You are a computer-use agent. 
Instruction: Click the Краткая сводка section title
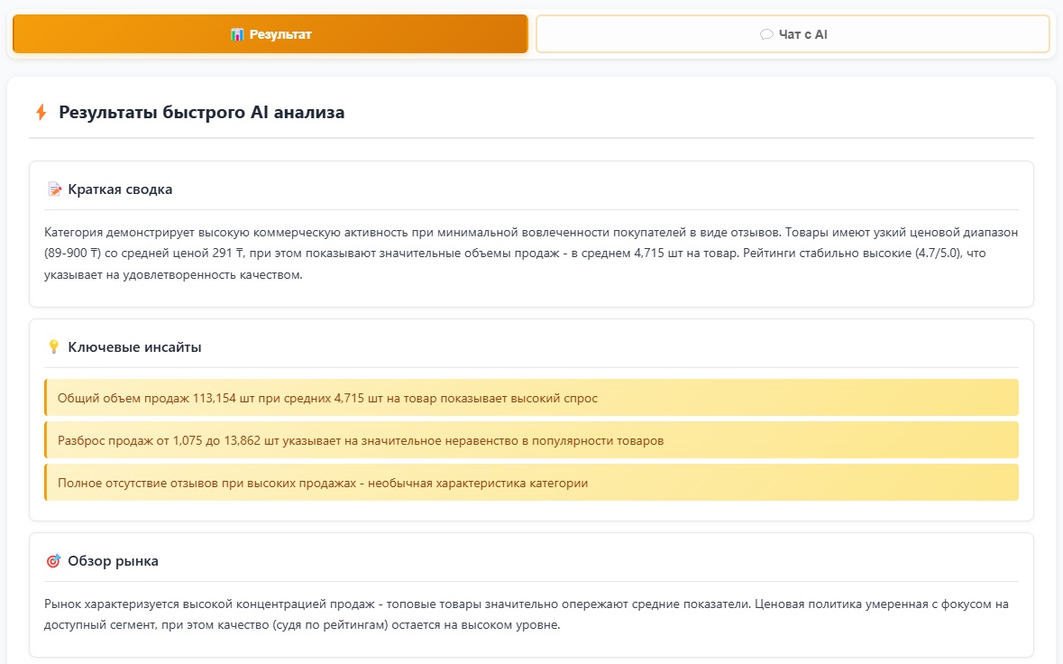point(120,189)
